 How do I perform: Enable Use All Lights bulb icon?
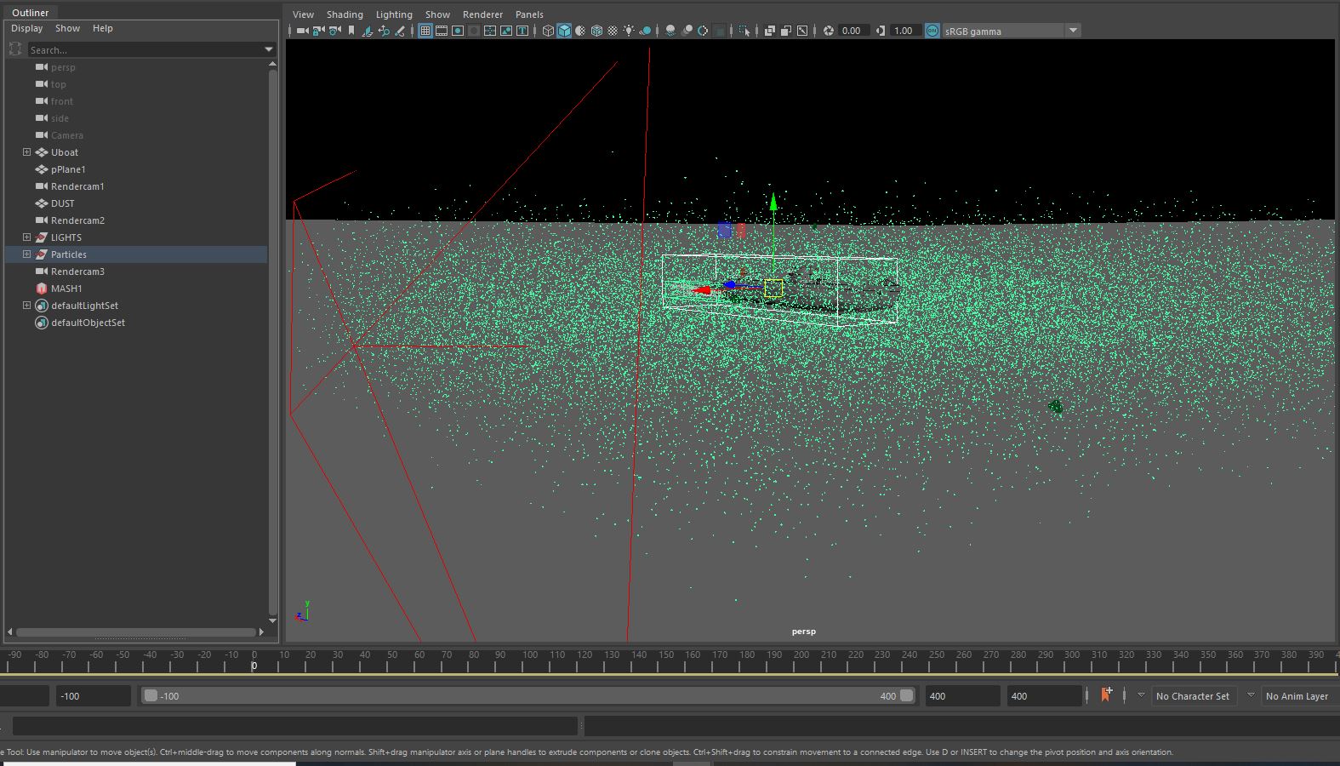[x=629, y=31]
